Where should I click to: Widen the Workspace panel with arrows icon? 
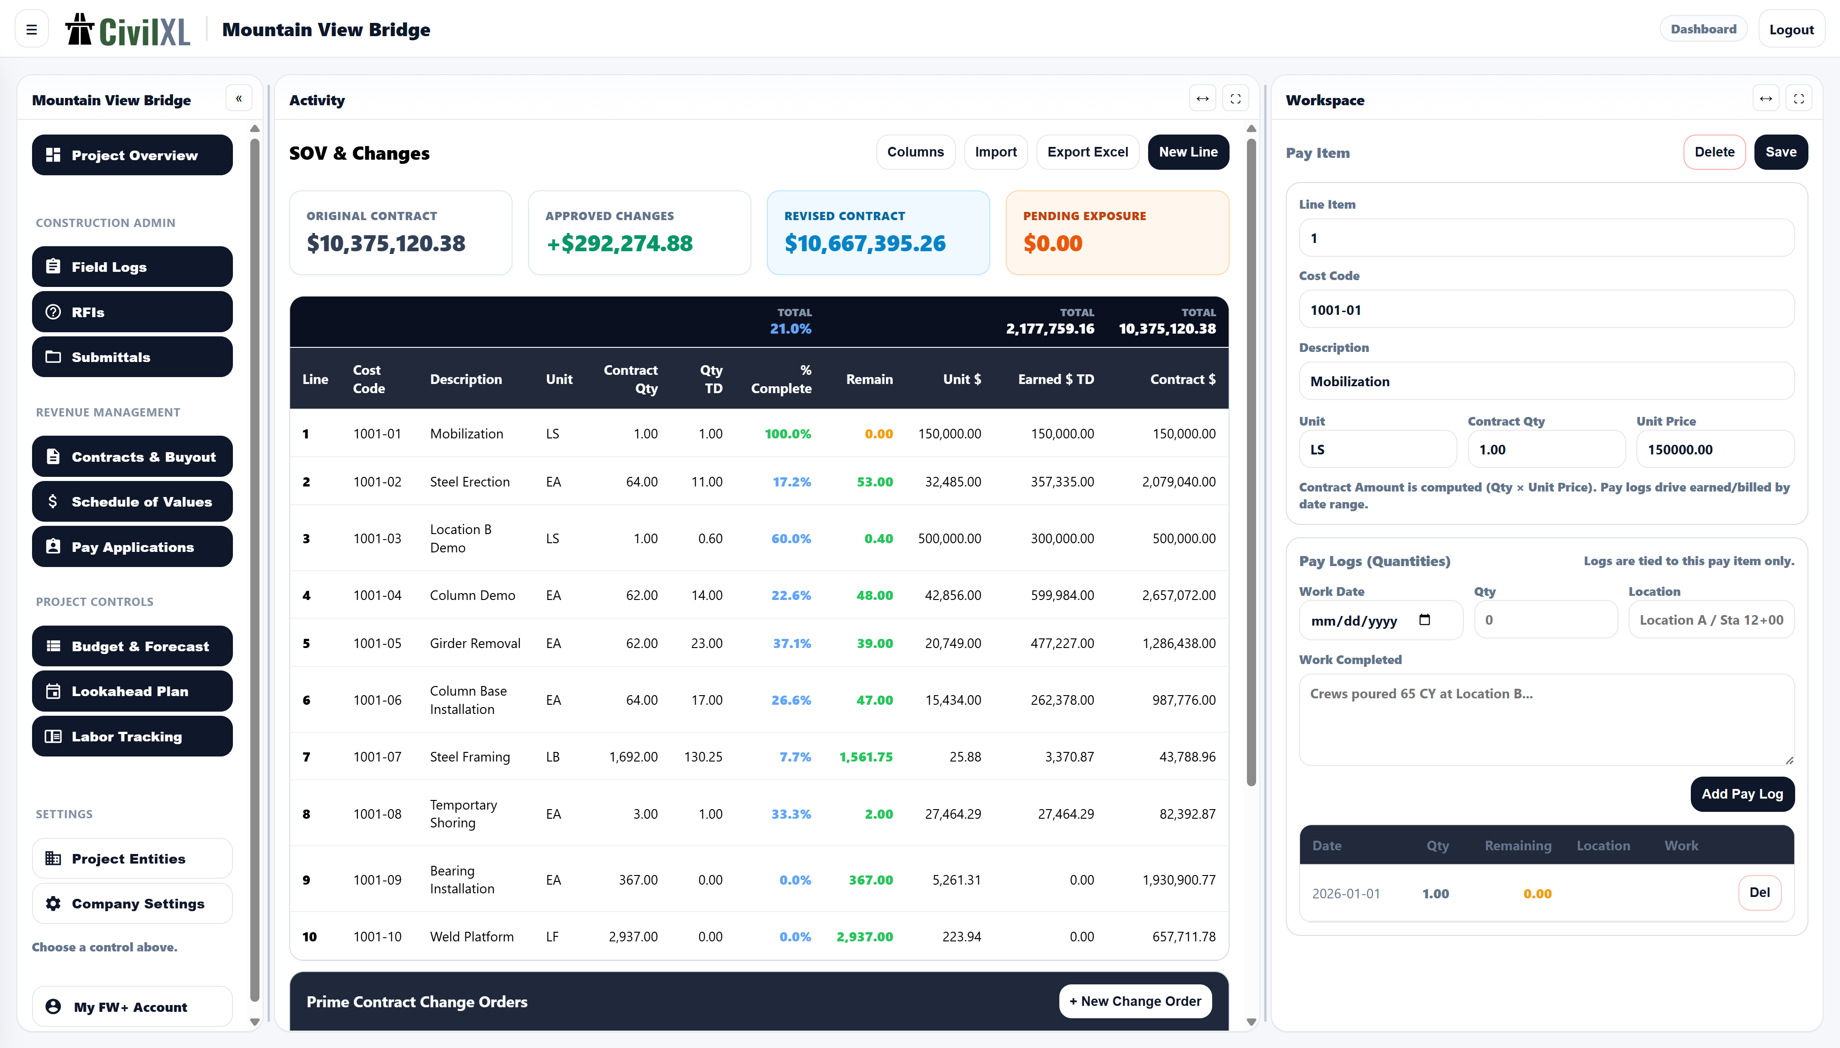coord(1766,98)
